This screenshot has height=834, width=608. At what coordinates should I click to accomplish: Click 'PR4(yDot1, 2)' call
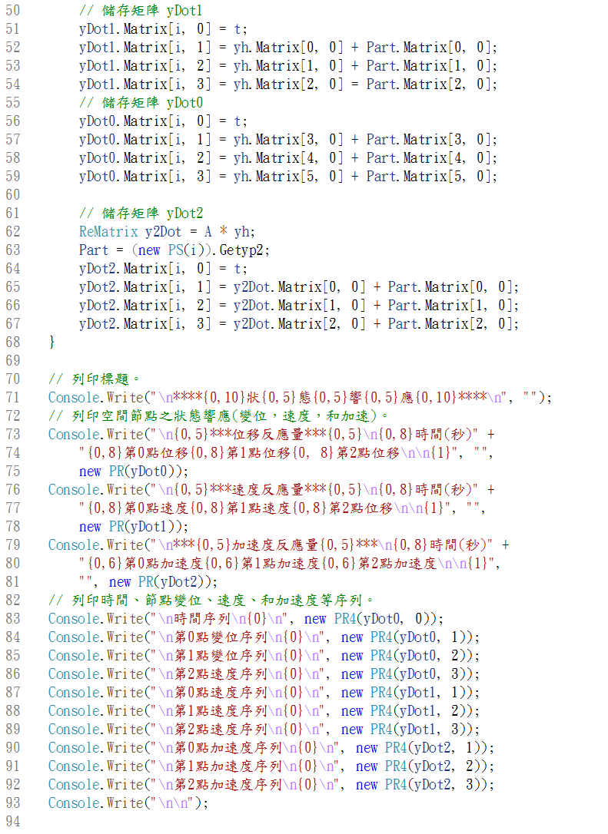point(418,711)
